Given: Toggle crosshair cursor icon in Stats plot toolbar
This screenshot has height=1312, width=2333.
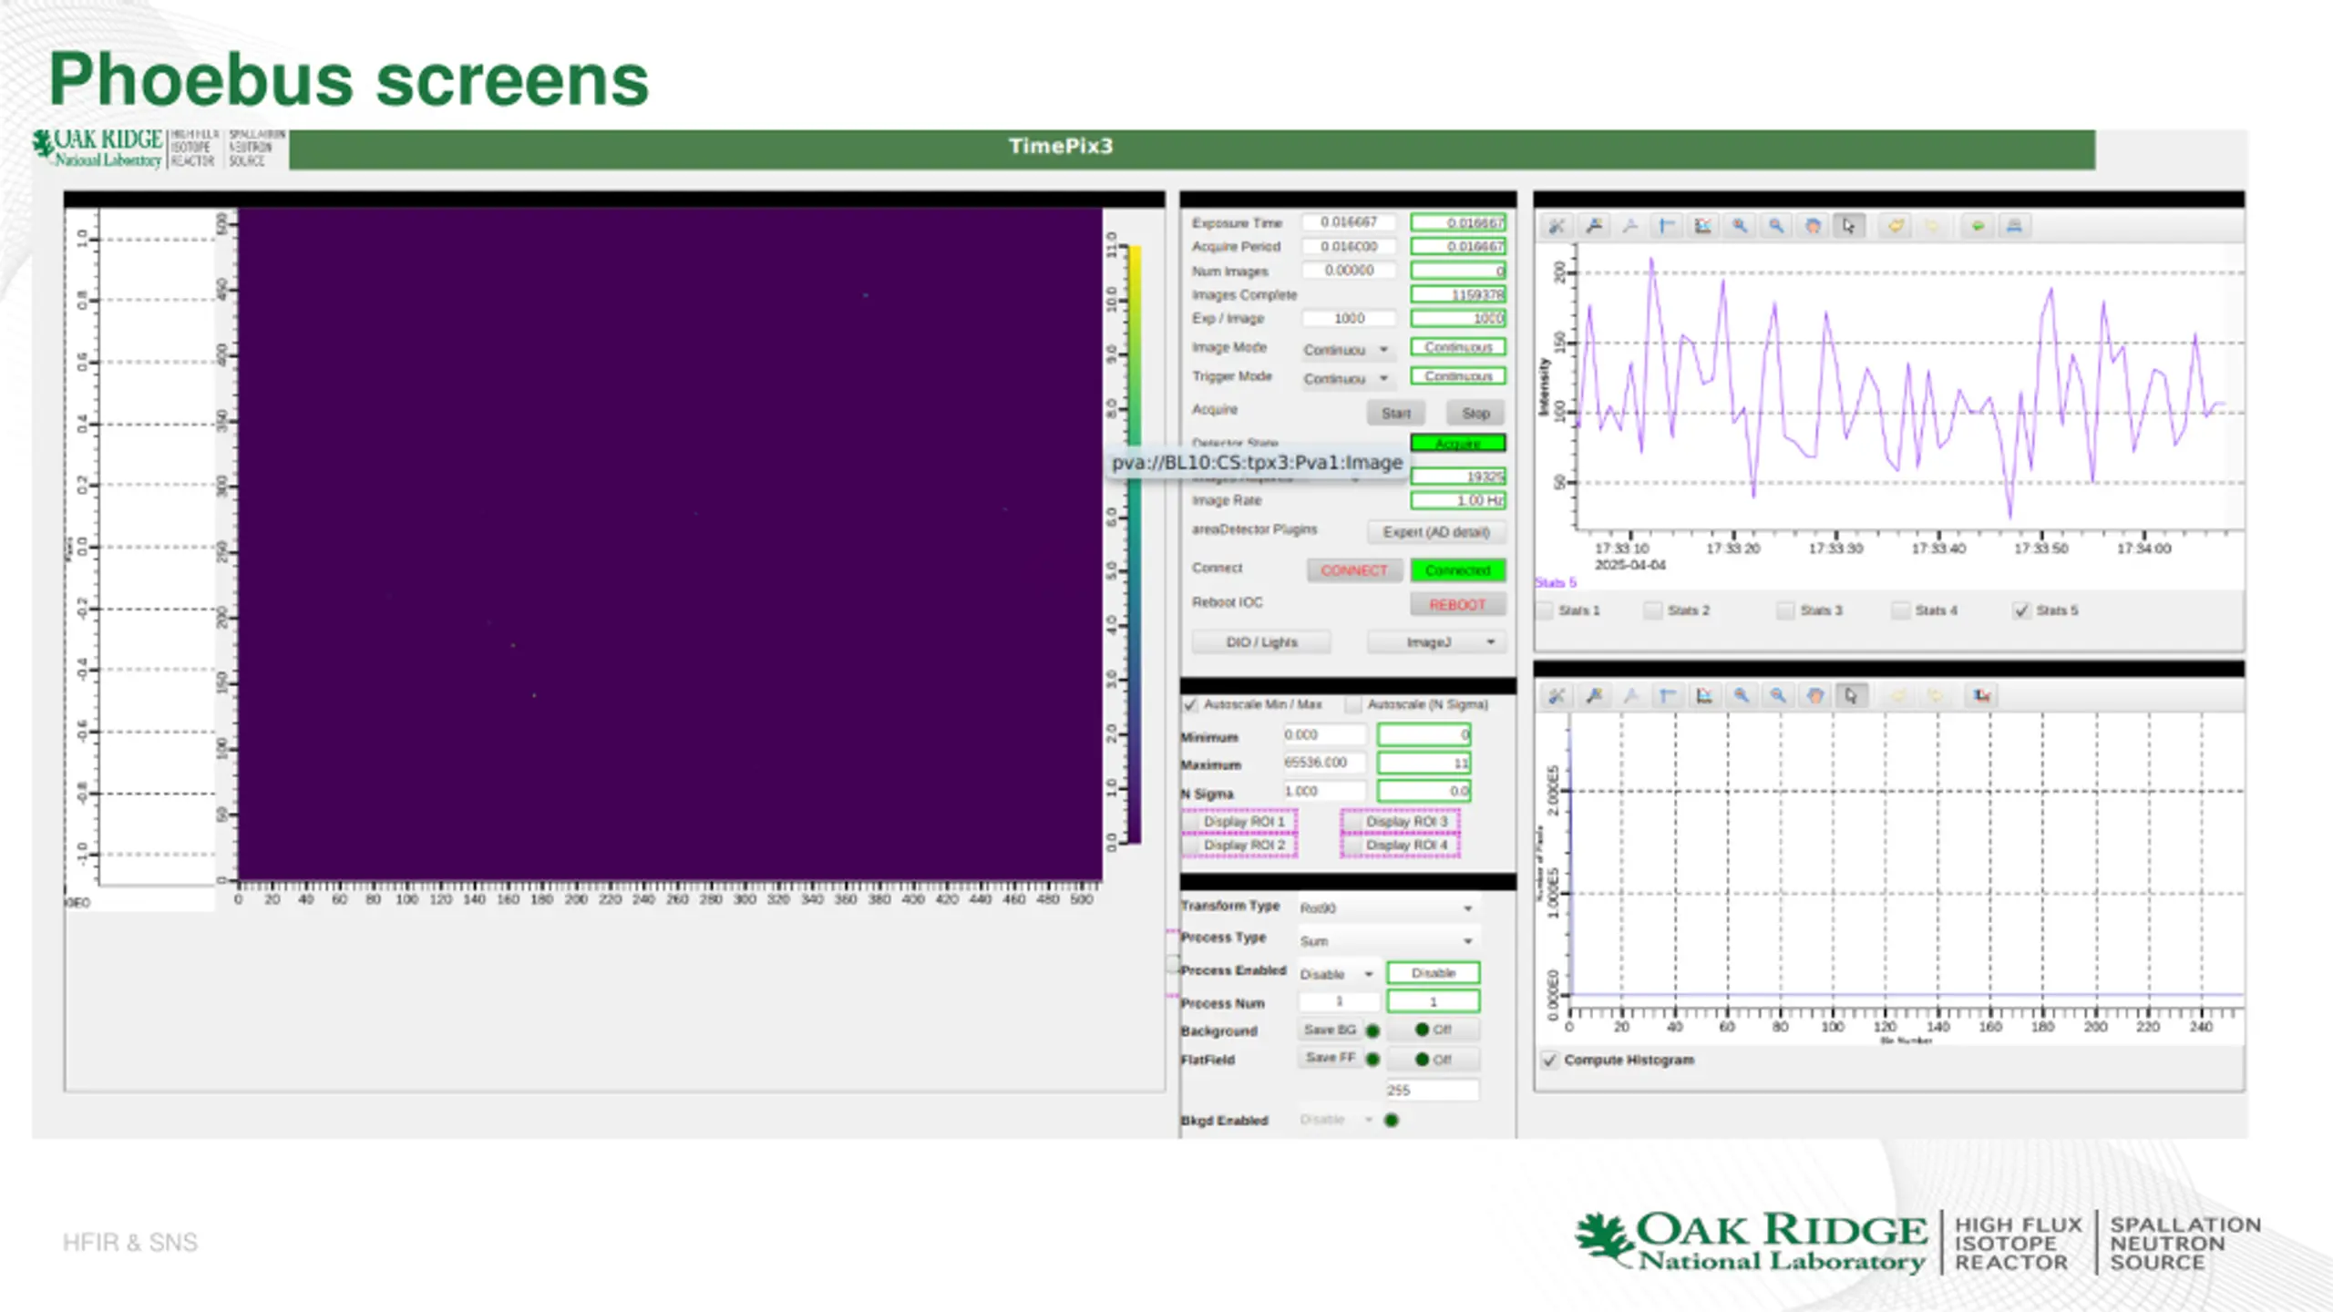Looking at the screenshot, I should point(1667,226).
